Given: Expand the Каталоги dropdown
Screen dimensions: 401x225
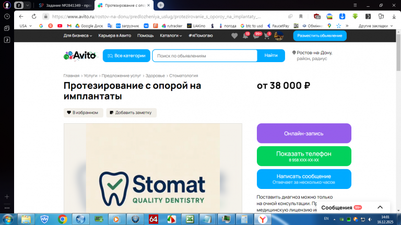Looking at the screenshot, I should (x=171, y=35).
